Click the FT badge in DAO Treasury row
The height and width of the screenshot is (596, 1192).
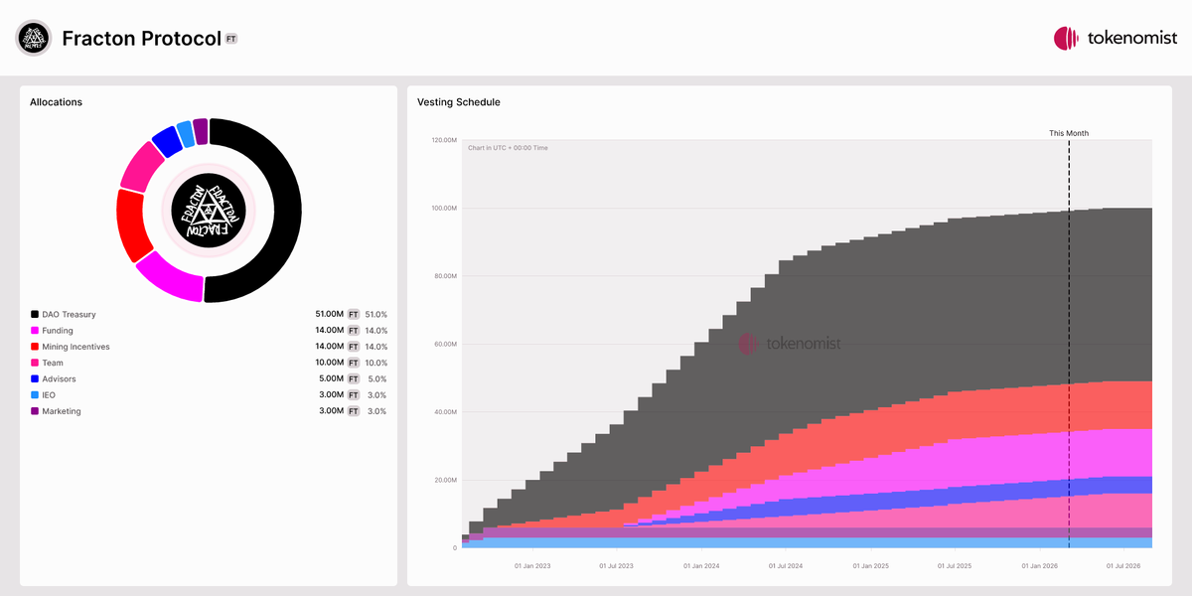[x=352, y=315]
